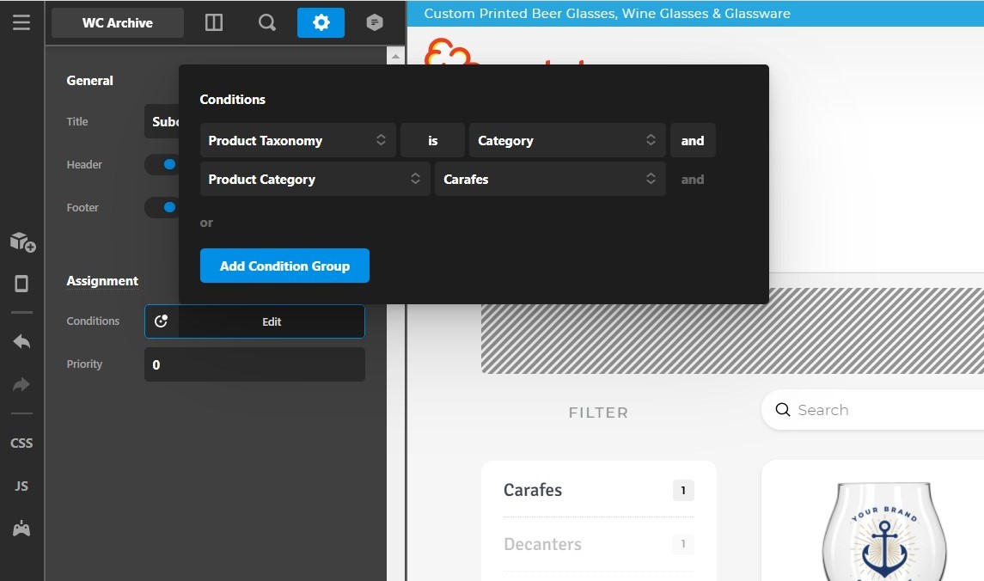Open the Carafes value dropdown
The width and height of the screenshot is (984, 581).
pos(549,180)
